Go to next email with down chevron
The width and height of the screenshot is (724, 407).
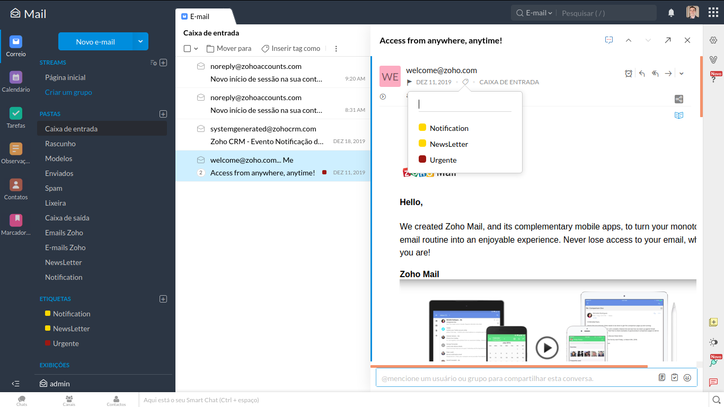pos(648,40)
